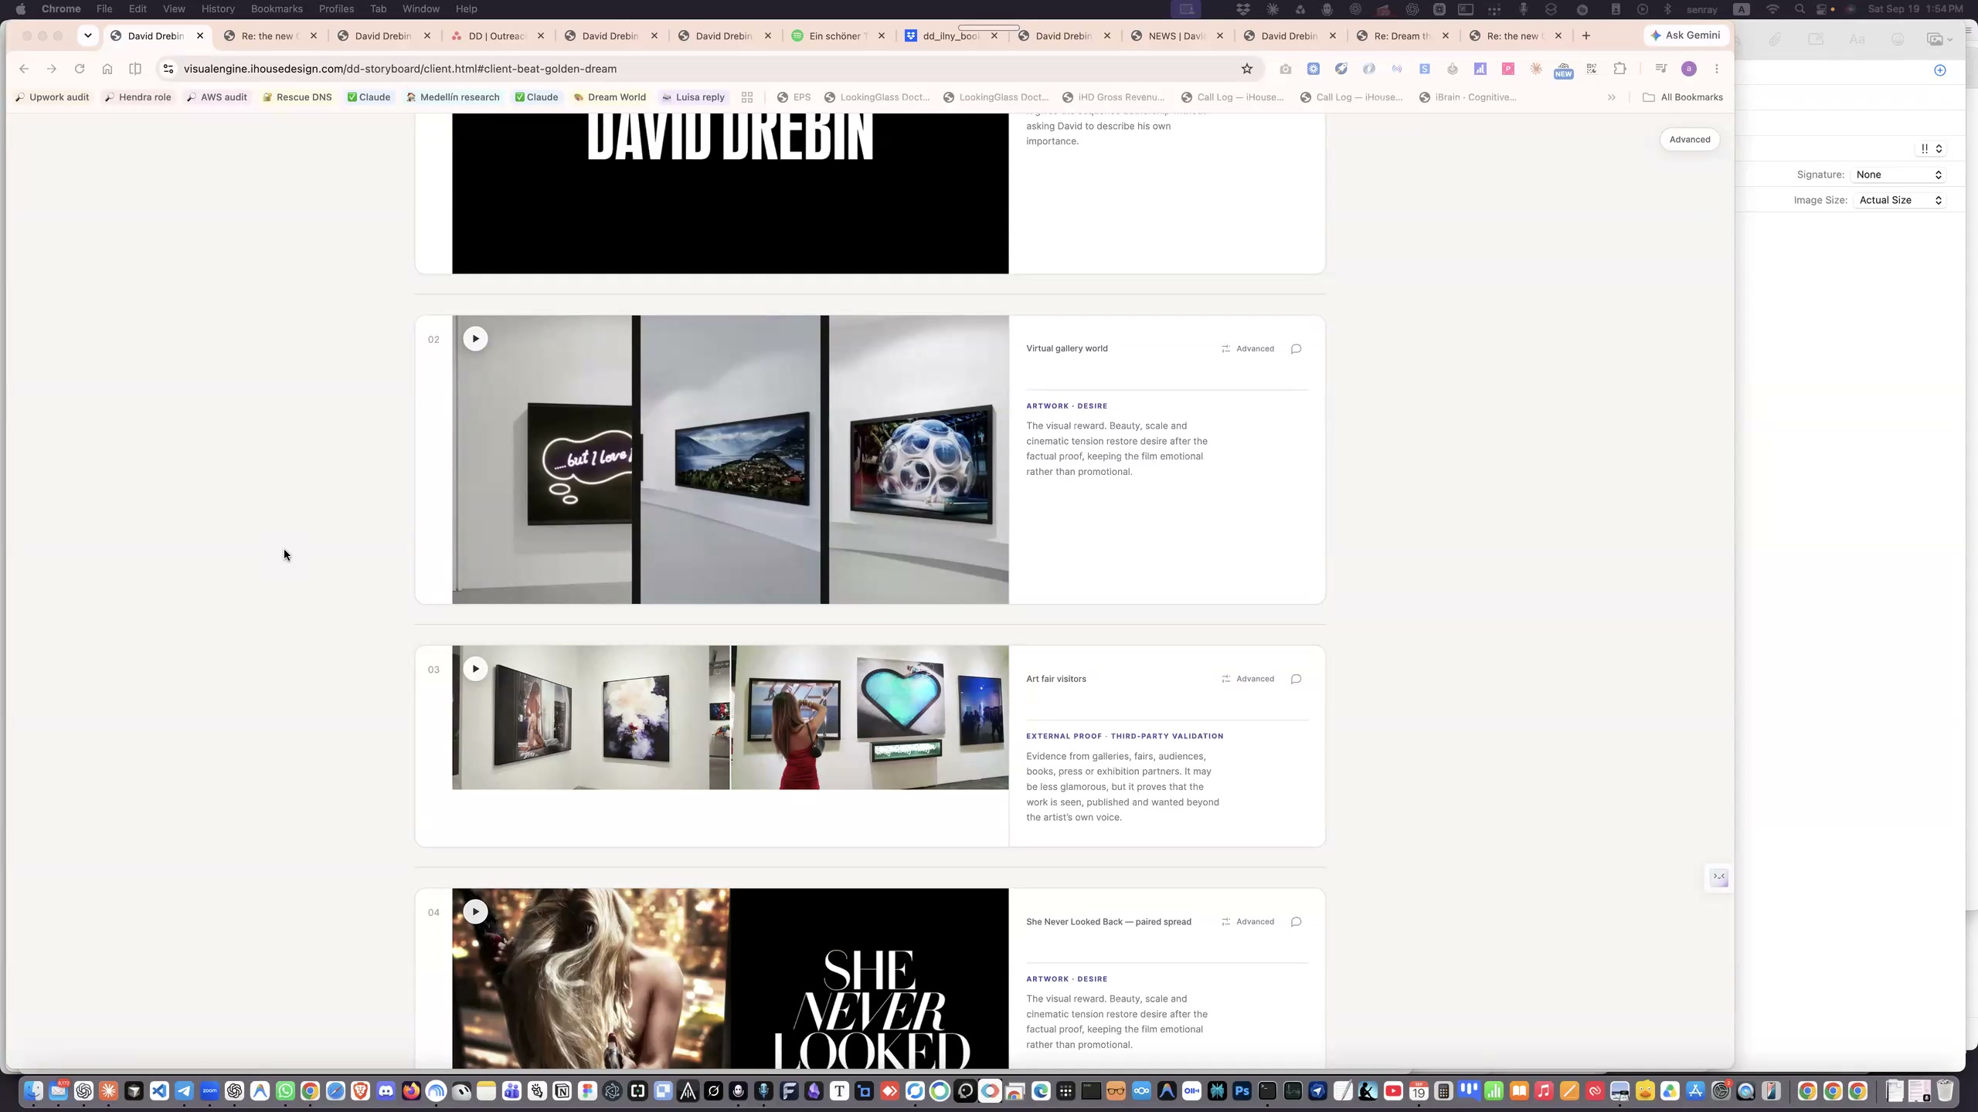This screenshot has width=1978, height=1112.
Task: Open comments for Virtual gallery world
Action: [x=1296, y=349]
